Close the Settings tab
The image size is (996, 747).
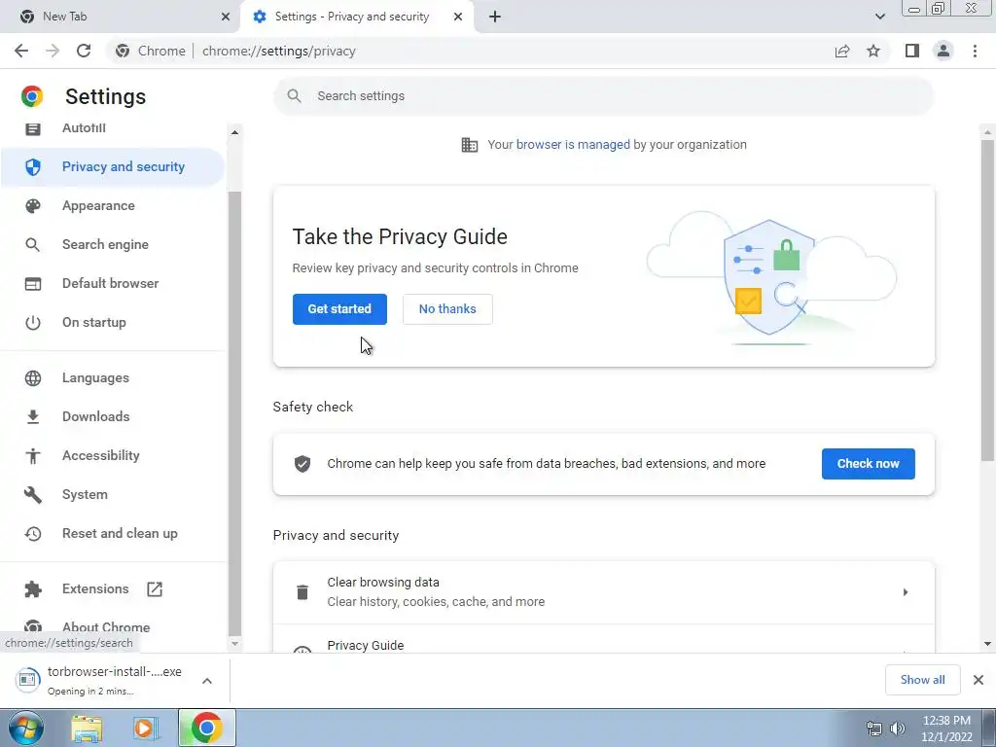pos(458,17)
